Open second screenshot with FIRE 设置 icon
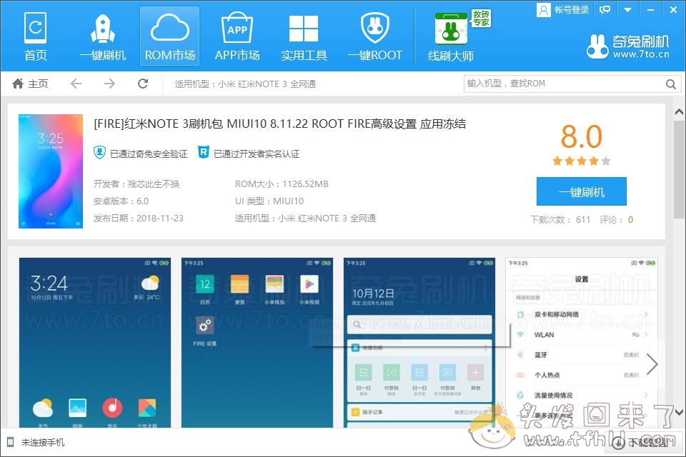This screenshot has height=457, width=686. [257, 343]
